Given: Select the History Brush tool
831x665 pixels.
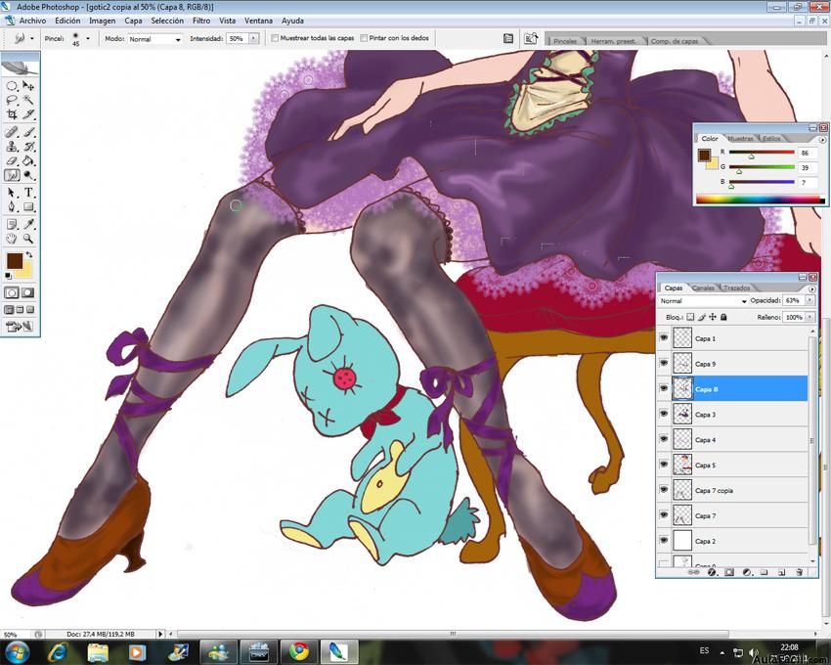Looking at the screenshot, I should [x=28, y=147].
